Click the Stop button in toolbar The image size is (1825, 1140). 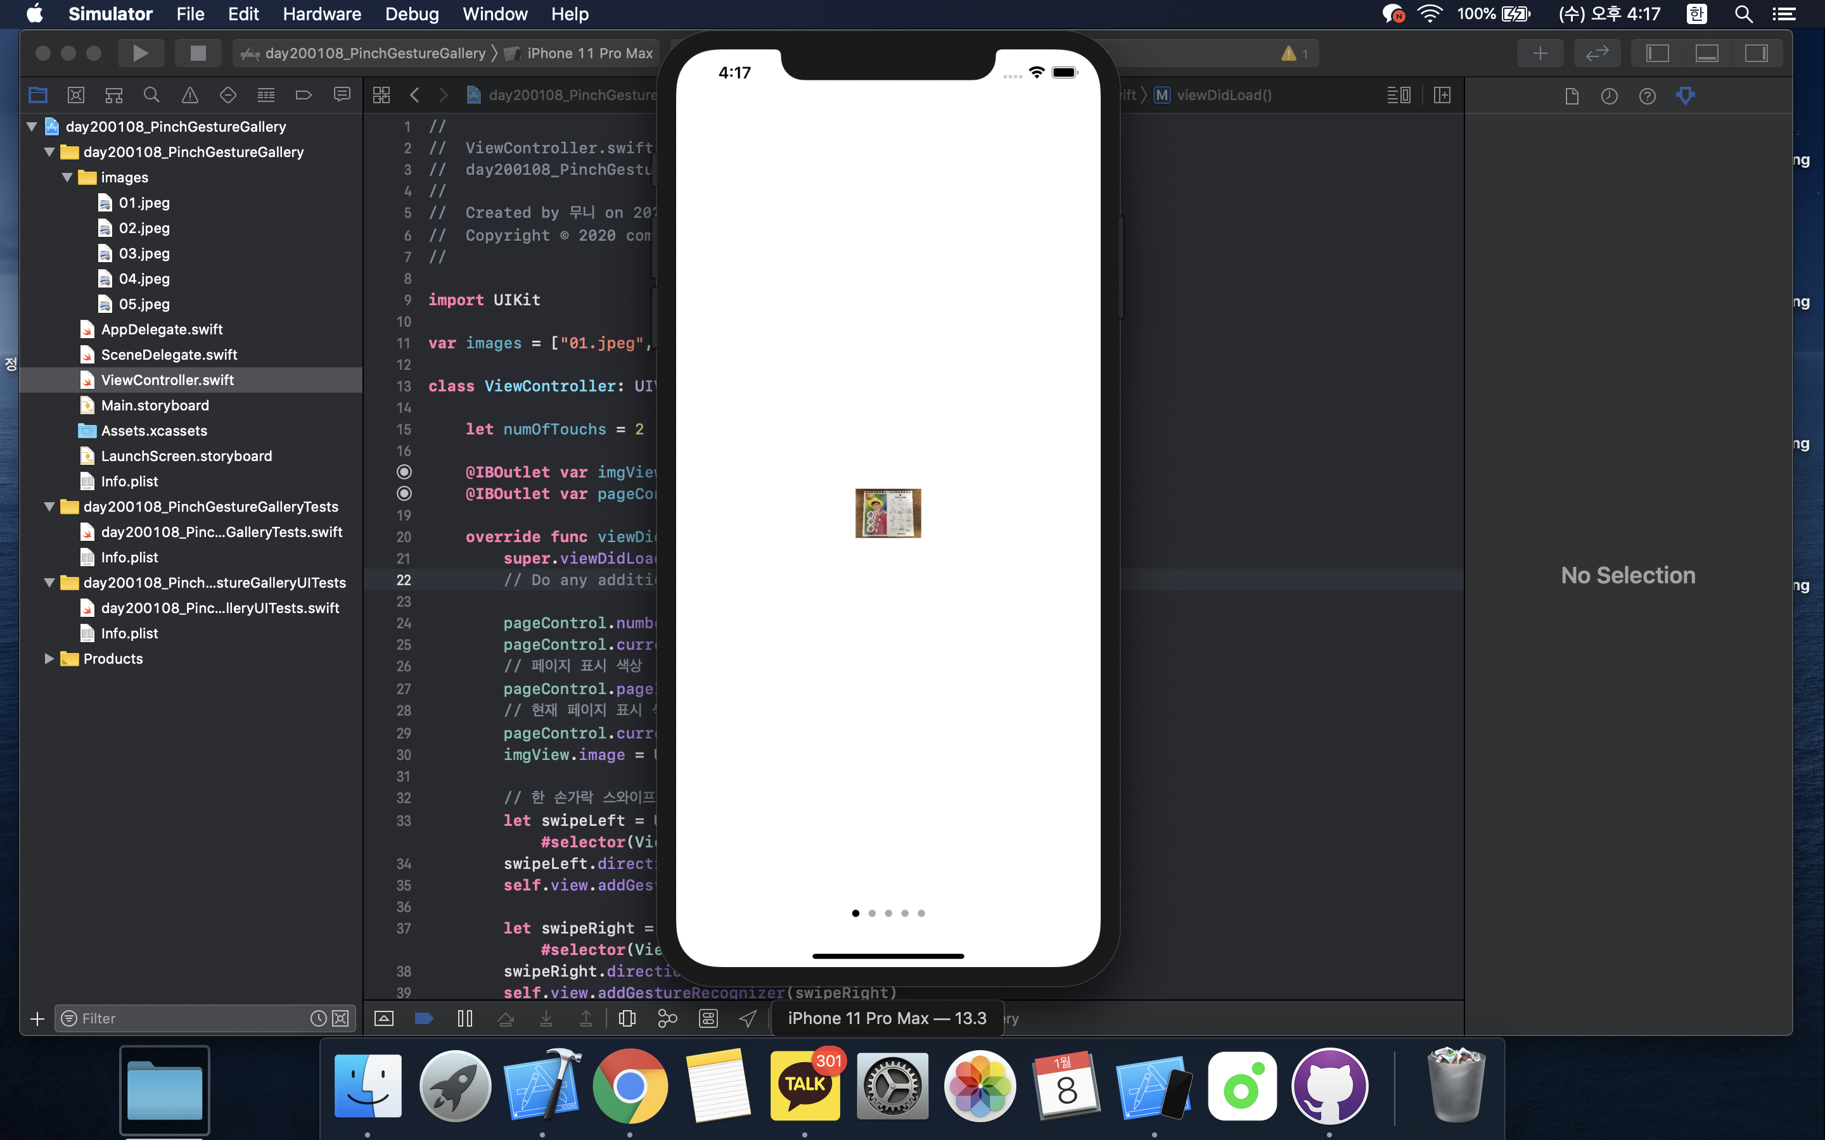(x=198, y=53)
